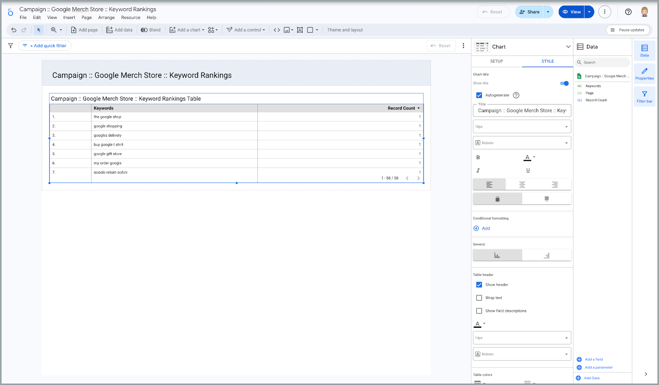
Task: Open chart title font color picker
Action: [529, 157]
